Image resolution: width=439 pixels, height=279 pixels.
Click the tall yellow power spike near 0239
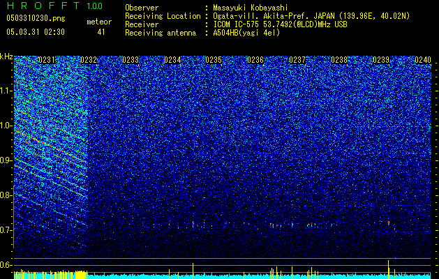(x=388, y=269)
